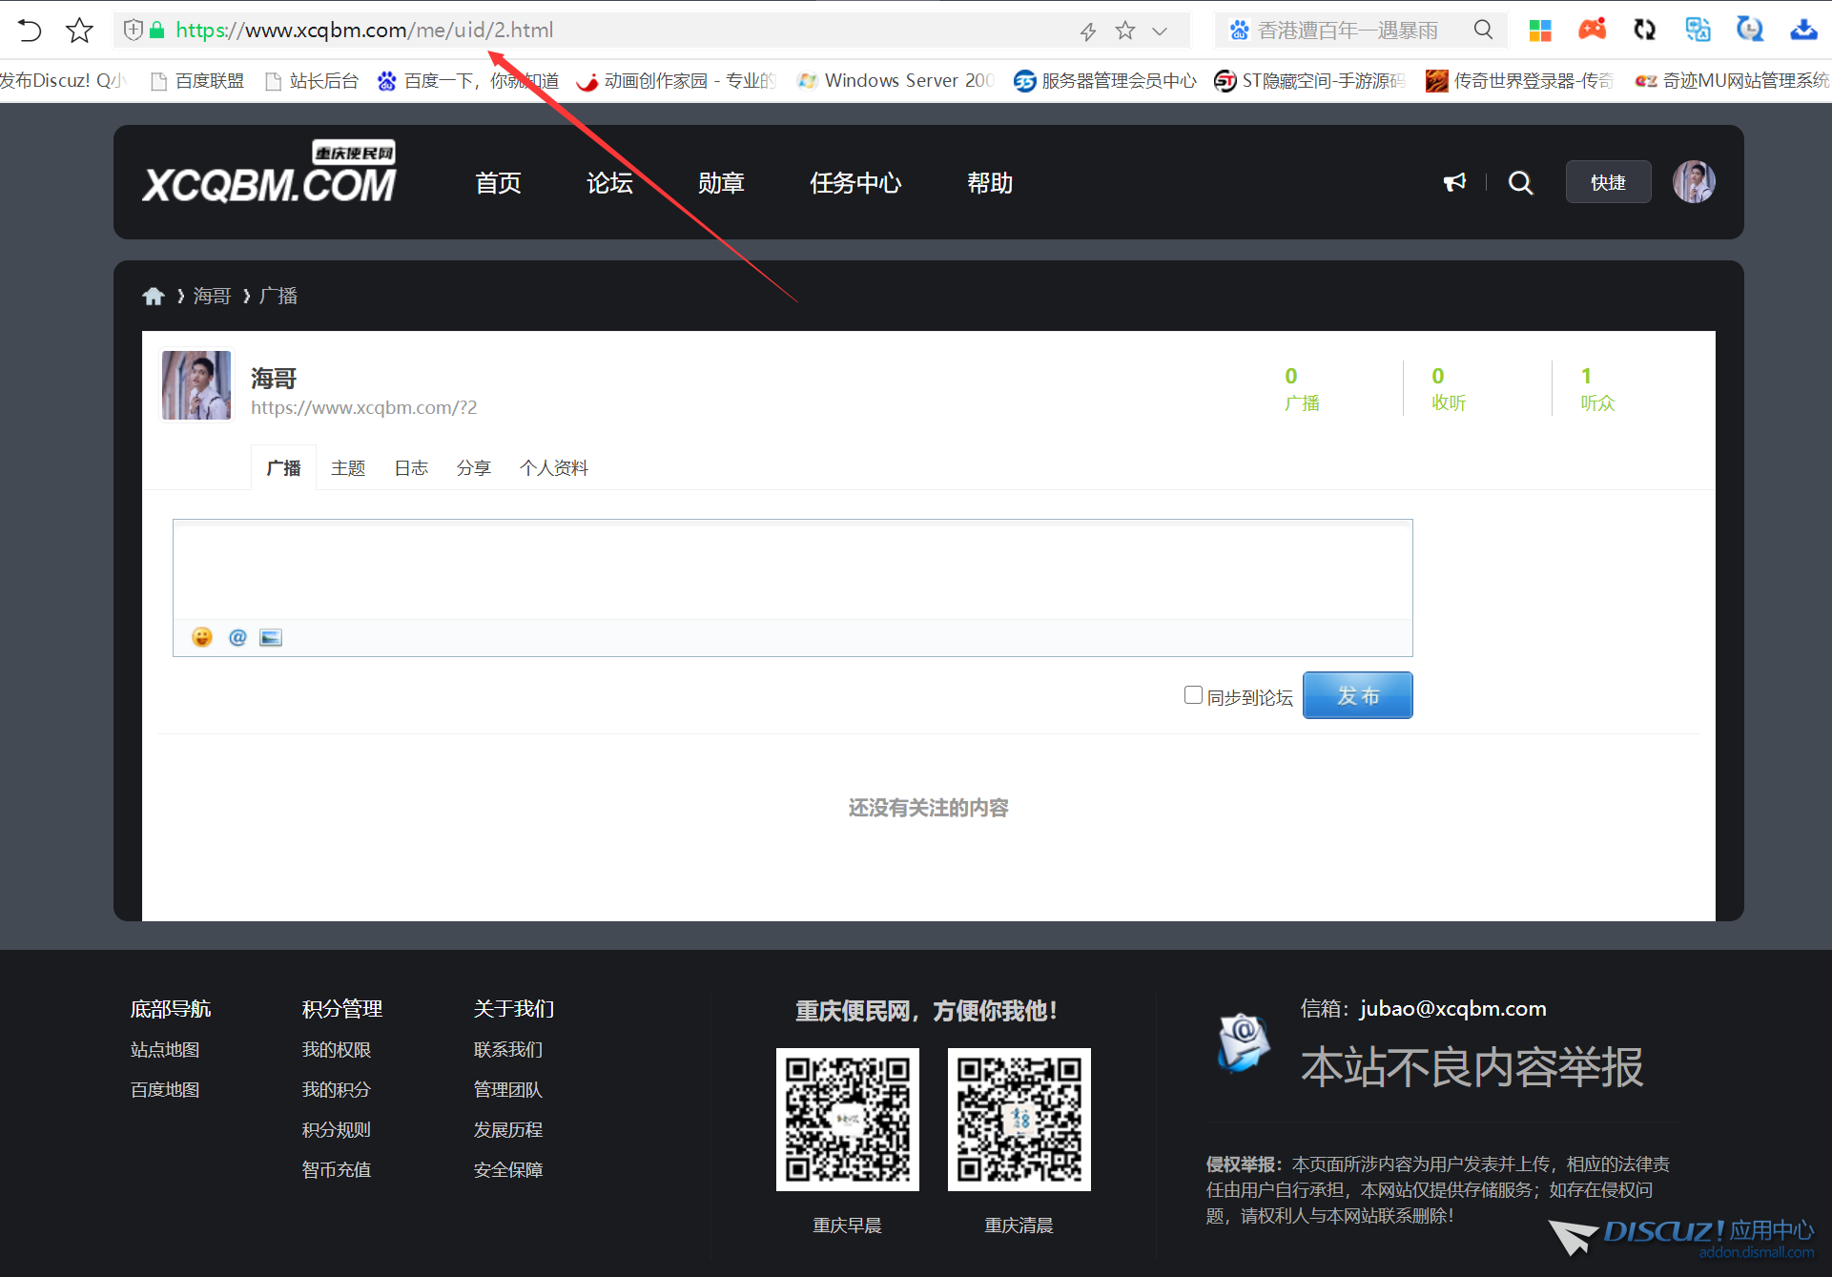The width and height of the screenshot is (1832, 1277).
Task: Click the megaphone announcement icon in header
Action: coord(1454,182)
